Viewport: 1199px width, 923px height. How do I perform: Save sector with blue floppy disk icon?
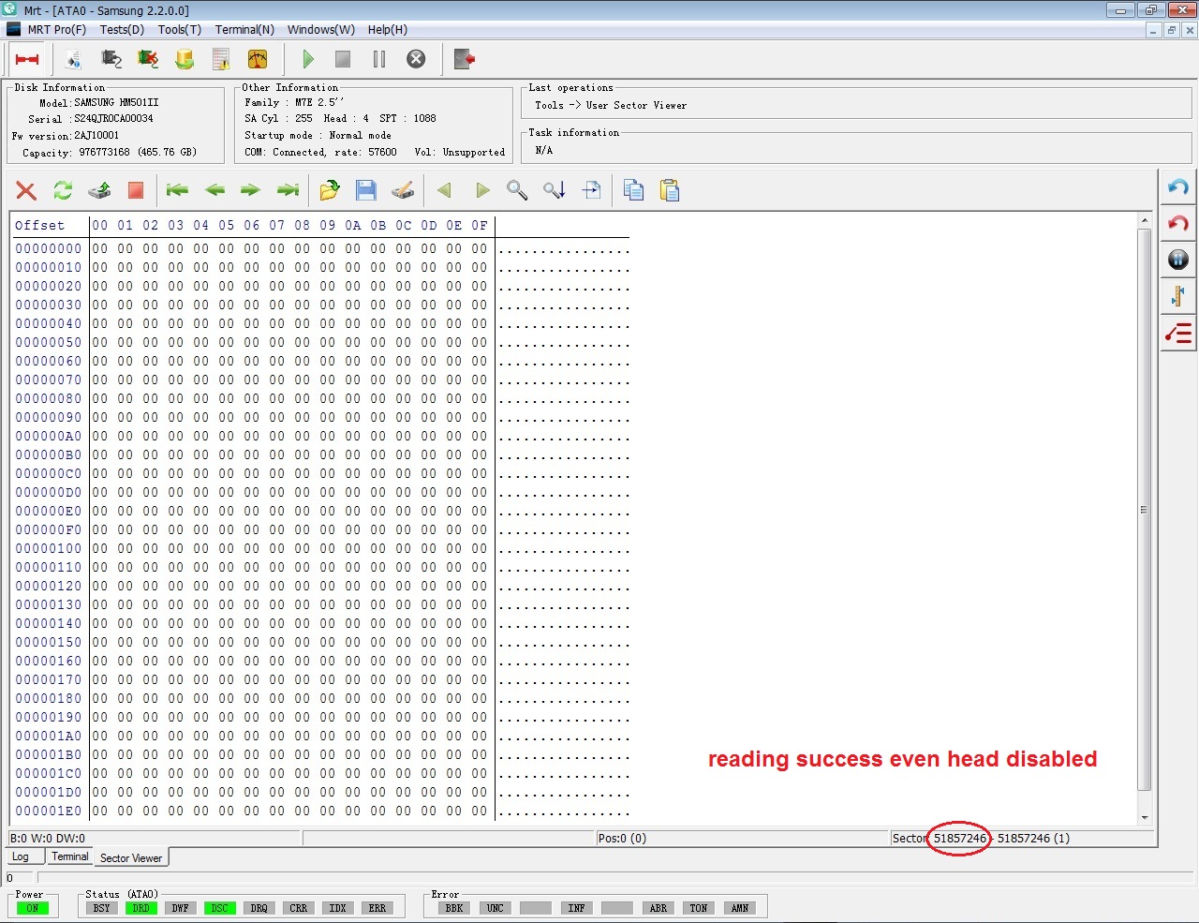click(x=366, y=191)
